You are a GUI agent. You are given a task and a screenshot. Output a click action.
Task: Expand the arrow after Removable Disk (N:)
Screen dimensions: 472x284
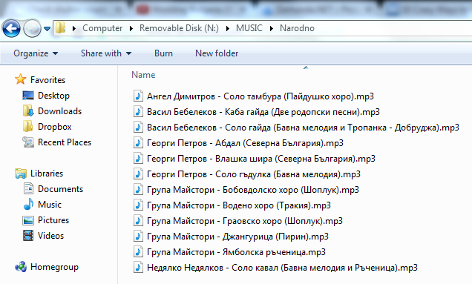(x=228, y=28)
